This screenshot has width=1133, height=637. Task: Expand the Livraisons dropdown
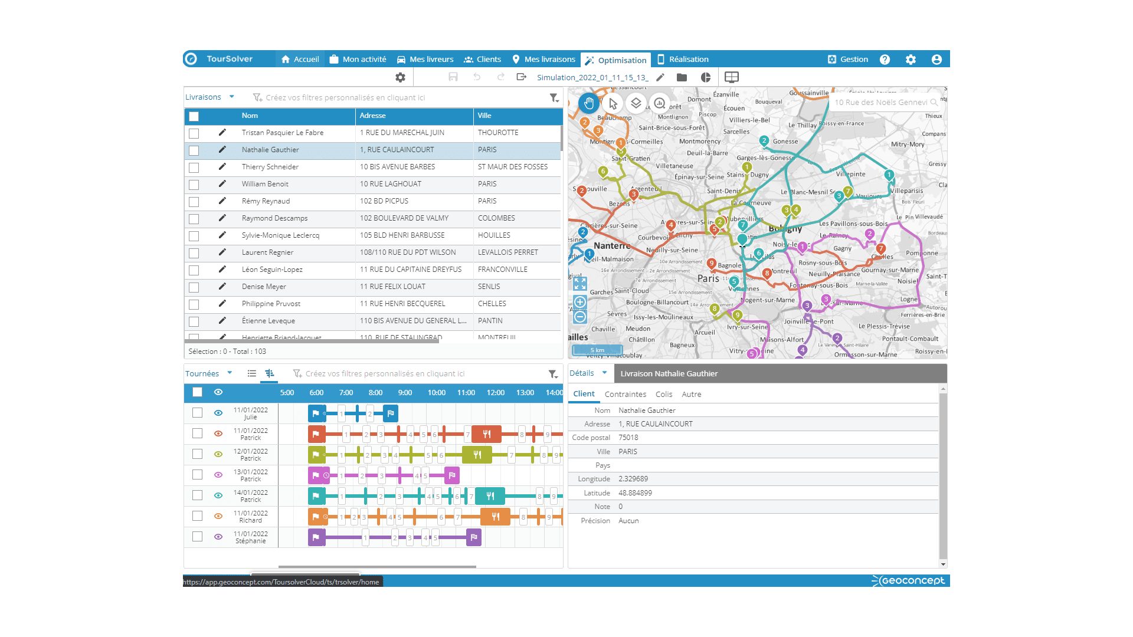(231, 97)
